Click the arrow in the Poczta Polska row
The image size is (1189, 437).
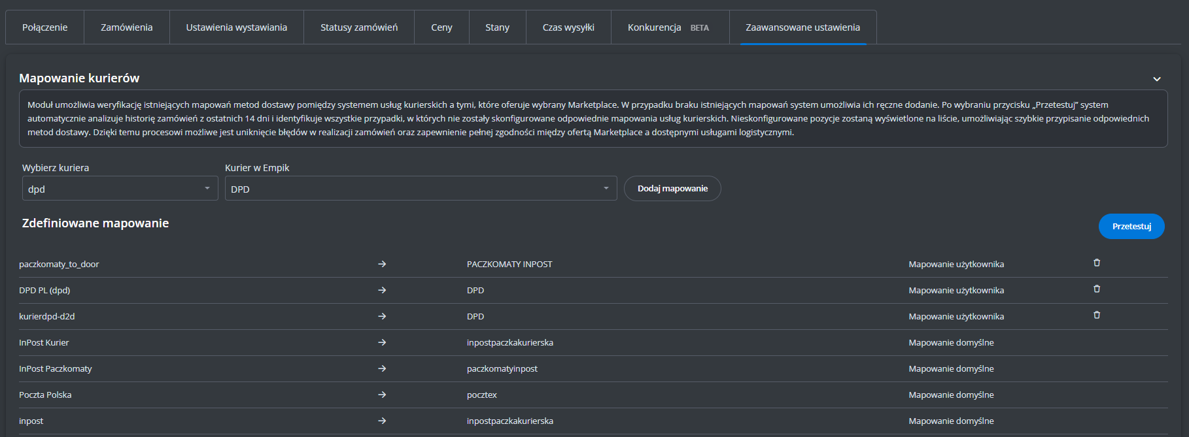382,395
